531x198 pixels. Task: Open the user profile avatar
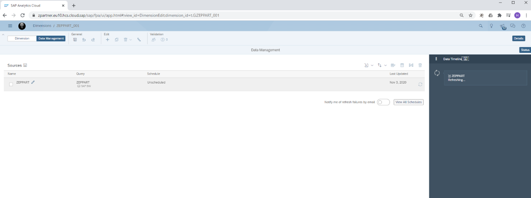coord(22,26)
